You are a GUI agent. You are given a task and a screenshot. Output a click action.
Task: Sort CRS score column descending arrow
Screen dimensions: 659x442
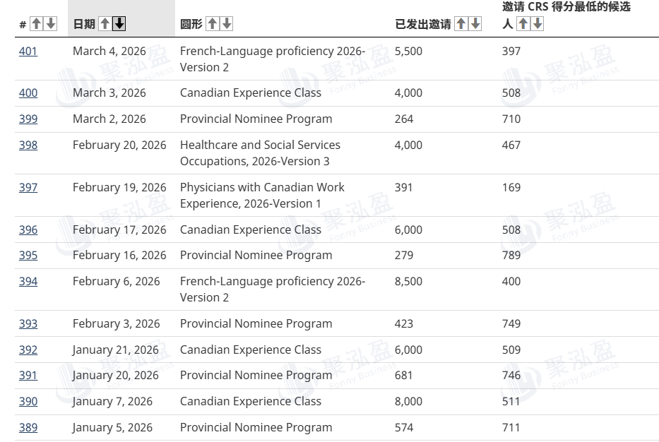click(538, 24)
